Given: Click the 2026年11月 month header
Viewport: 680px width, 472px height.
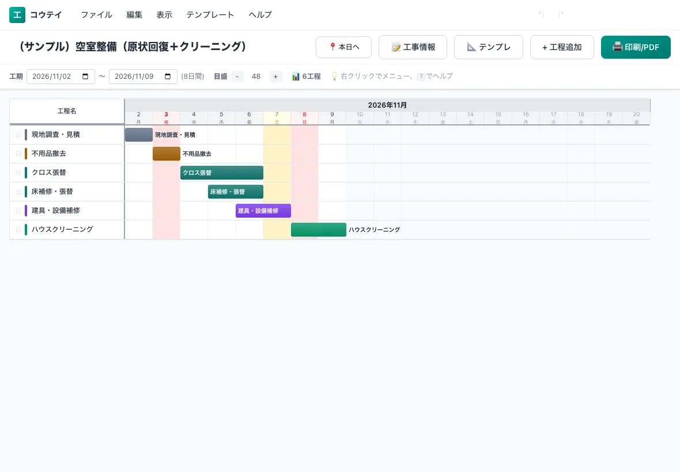Looking at the screenshot, I should [387, 105].
